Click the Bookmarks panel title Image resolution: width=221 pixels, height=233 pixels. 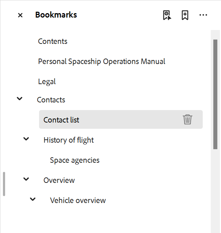click(x=56, y=15)
